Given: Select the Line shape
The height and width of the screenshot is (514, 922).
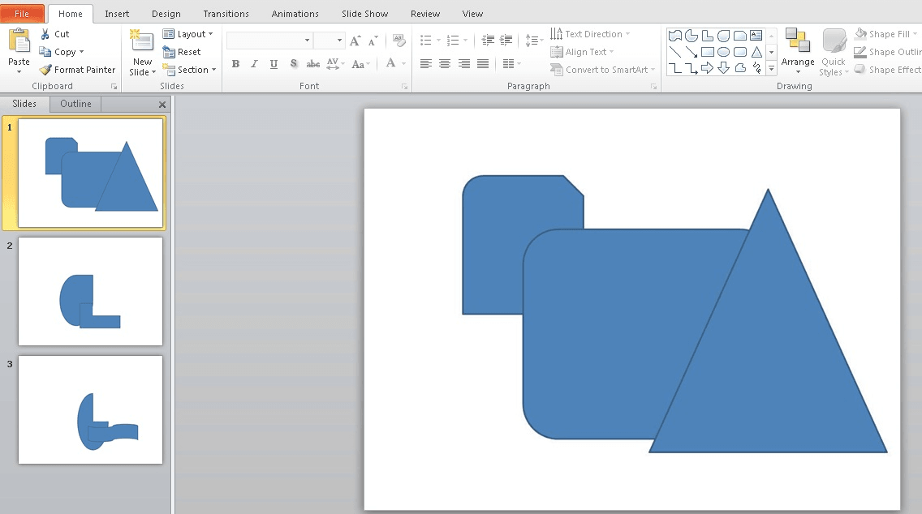Looking at the screenshot, I should click(x=675, y=52).
